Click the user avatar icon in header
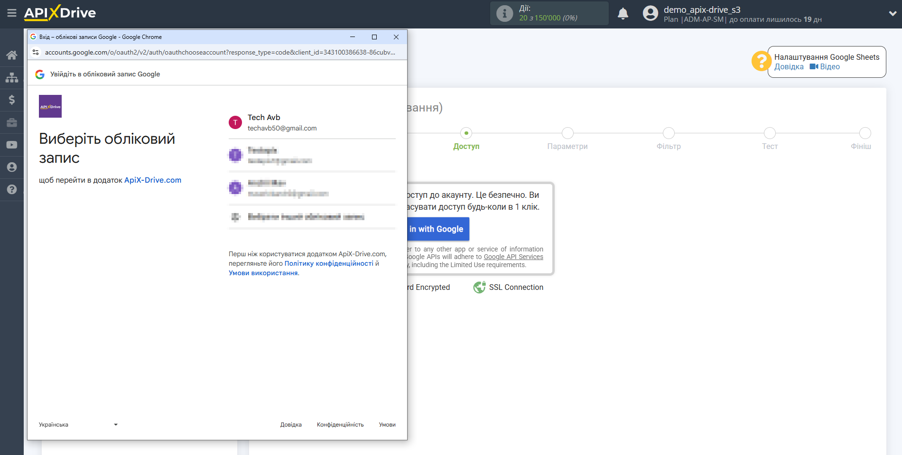902x455 pixels. click(x=651, y=13)
